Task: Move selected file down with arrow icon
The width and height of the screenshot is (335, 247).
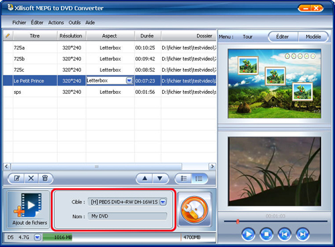Action: [x=160, y=178]
